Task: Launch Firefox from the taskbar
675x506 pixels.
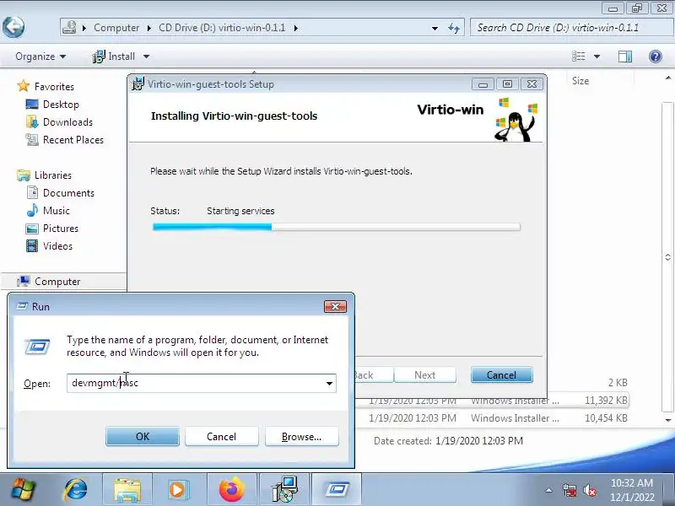Action: coord(231,490)
